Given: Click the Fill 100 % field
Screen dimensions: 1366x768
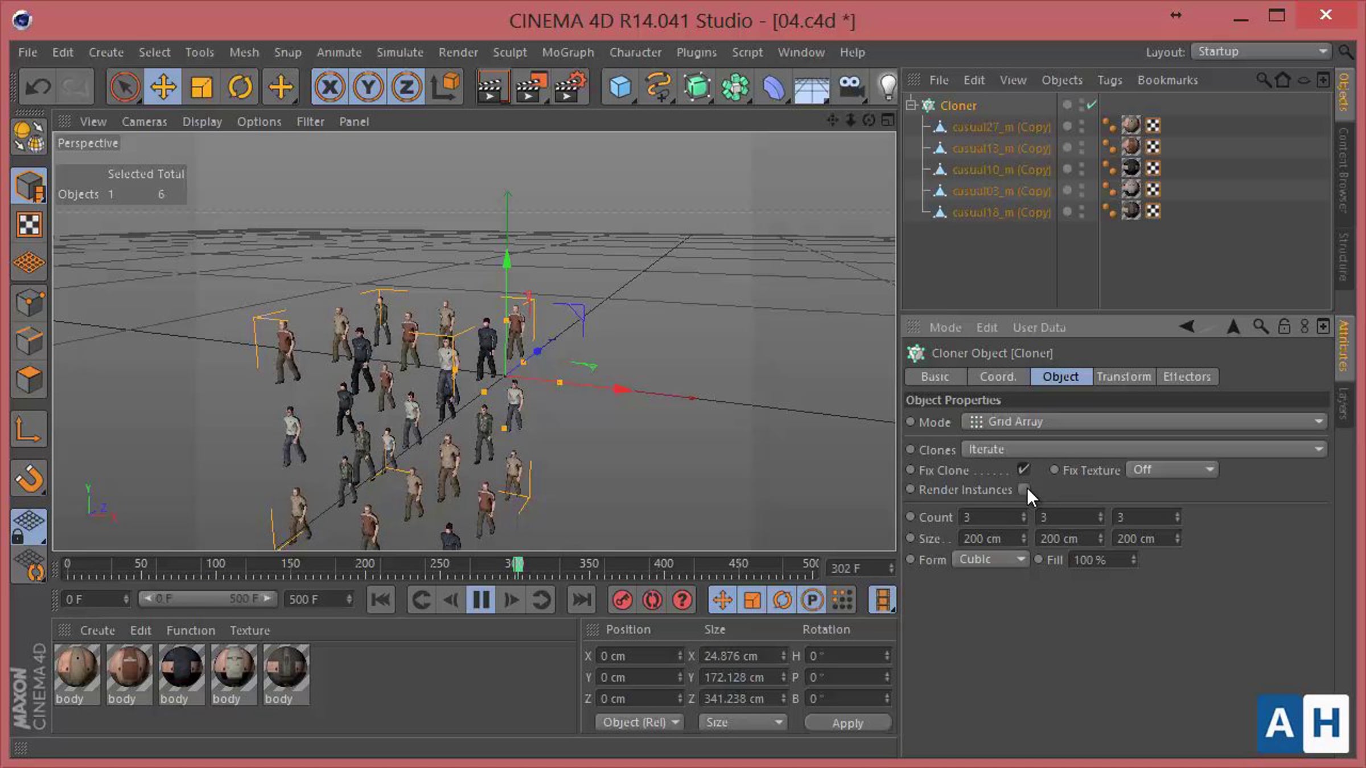Looking at the screenshot, I should [x=1104, y=560].
